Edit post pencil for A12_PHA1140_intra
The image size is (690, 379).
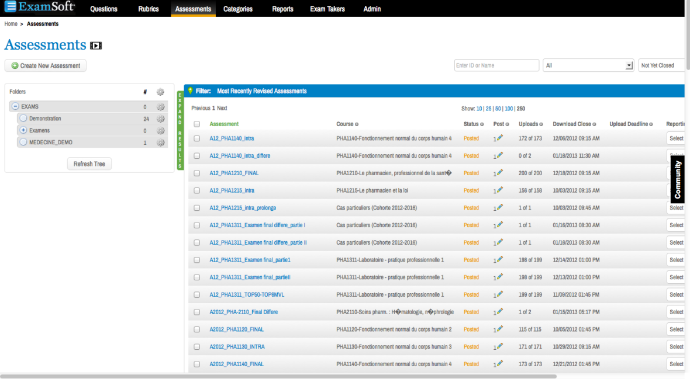click(x=500, y=138)
